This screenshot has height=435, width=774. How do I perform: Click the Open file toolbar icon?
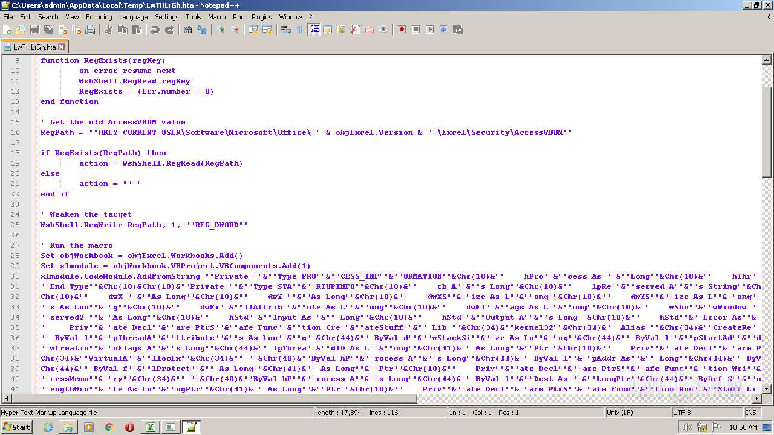pyautogui.click(x=21, y=30)
